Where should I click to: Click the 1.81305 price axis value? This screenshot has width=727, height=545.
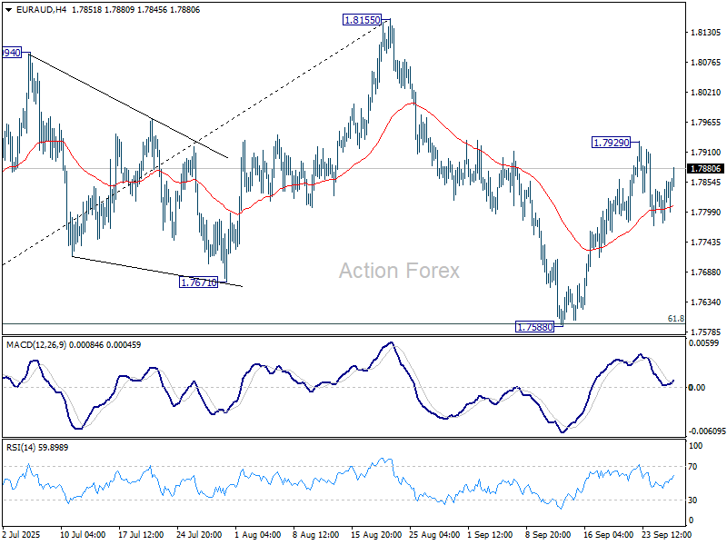[x=705, y=33]
